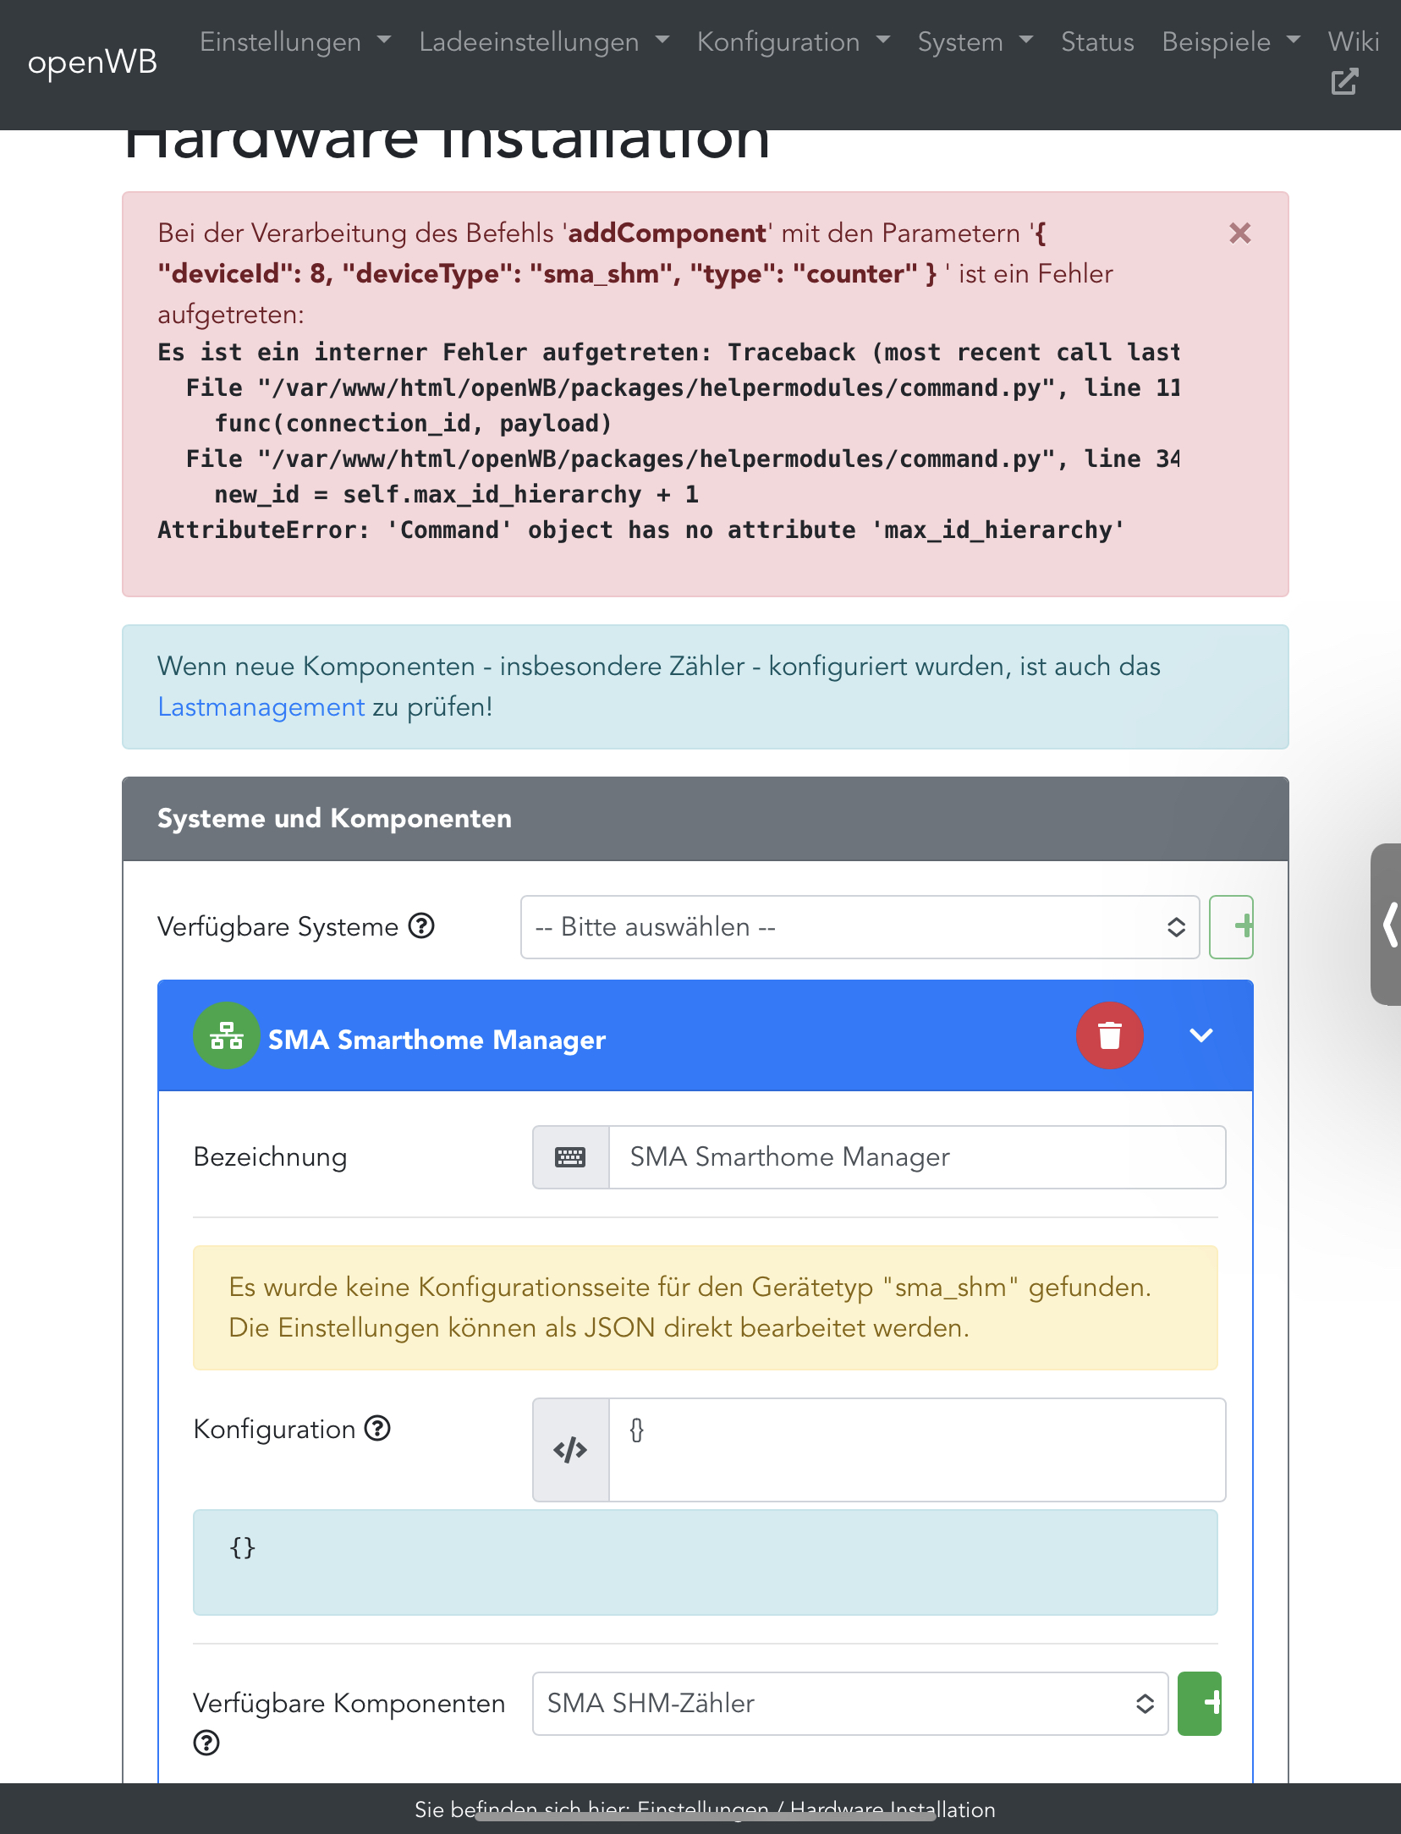Go to openWB home via brand logo
Image resolution: width=1401 pixels, height=1834 pixels.
(92, 62)
